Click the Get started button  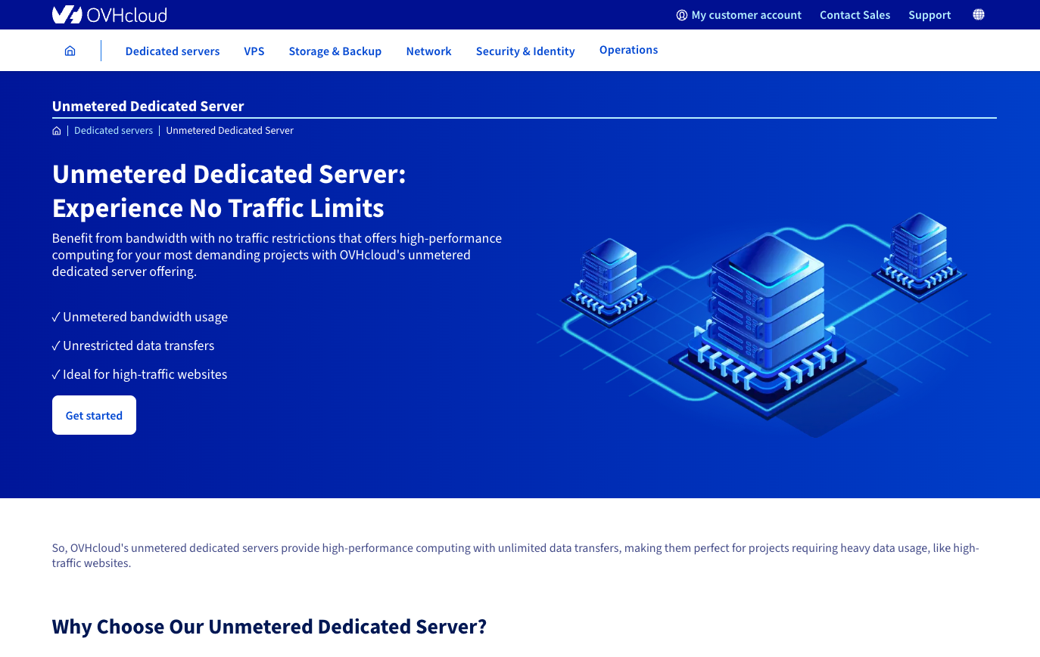(x=94, y=415)
